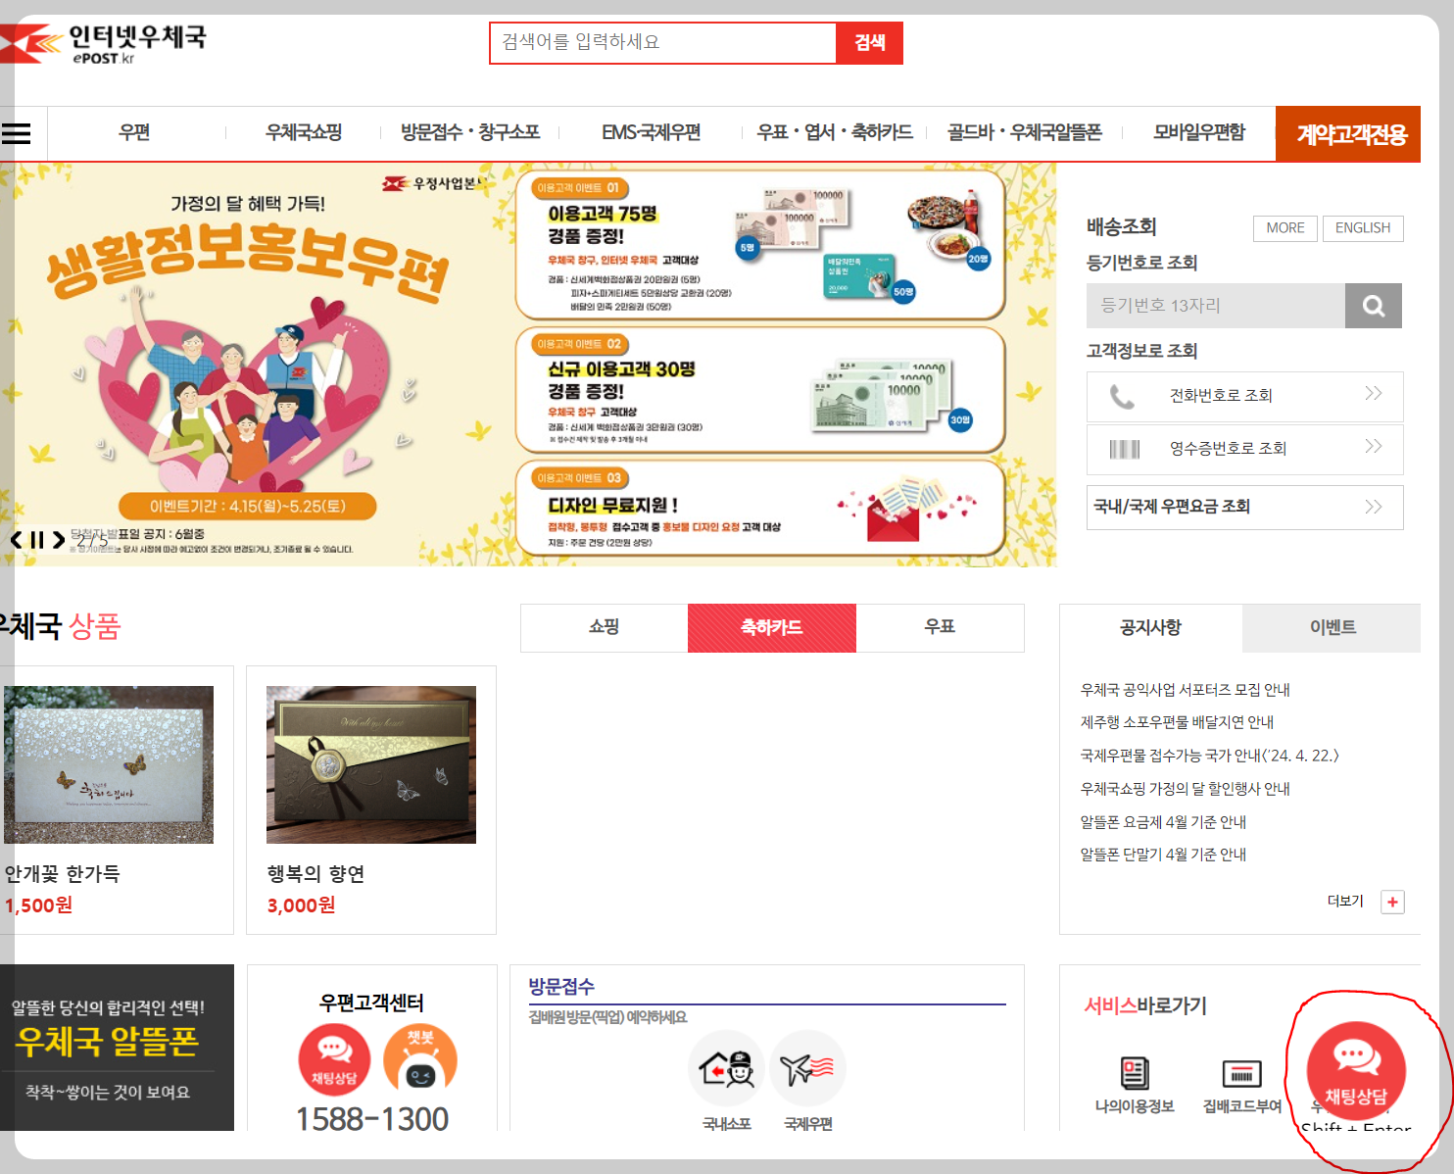Open 국내/국제 우편요금 조회 via its chevron

pyautogui.click(x=1372, y=508)
